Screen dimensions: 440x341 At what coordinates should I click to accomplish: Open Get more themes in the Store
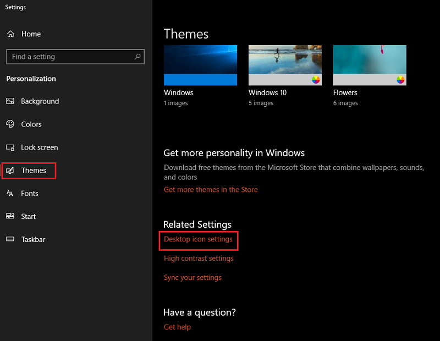click(211, 190)
